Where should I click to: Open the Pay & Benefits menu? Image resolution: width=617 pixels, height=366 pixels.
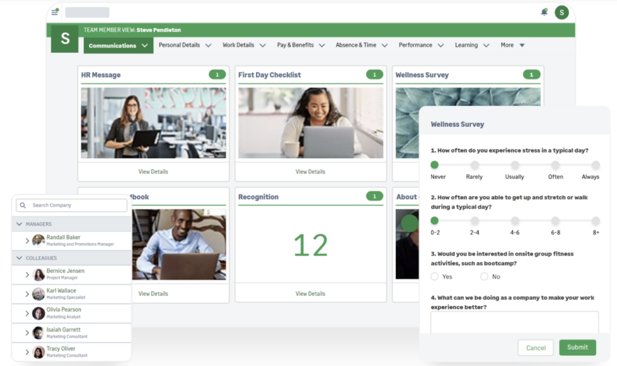pos(301,45)
